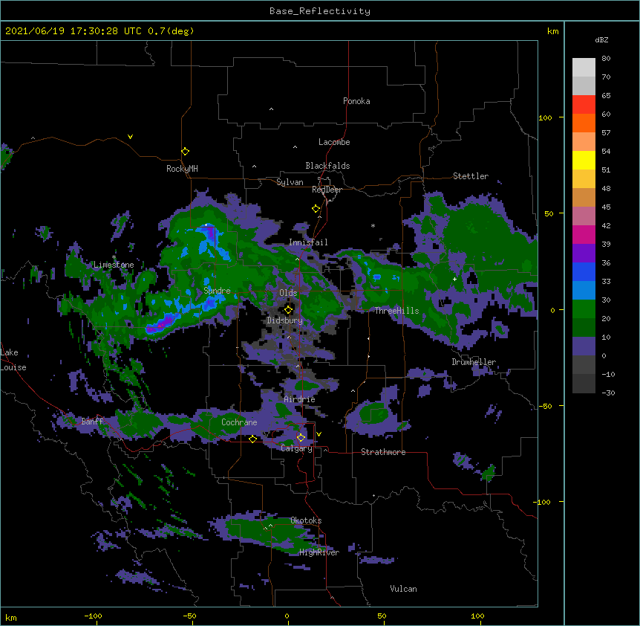Click the Vulcan town label
640x626 pixels.
(403, 589)
